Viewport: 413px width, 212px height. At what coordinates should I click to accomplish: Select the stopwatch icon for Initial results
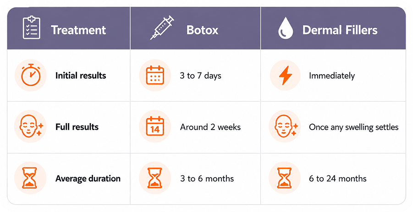[x=31, y=75]
